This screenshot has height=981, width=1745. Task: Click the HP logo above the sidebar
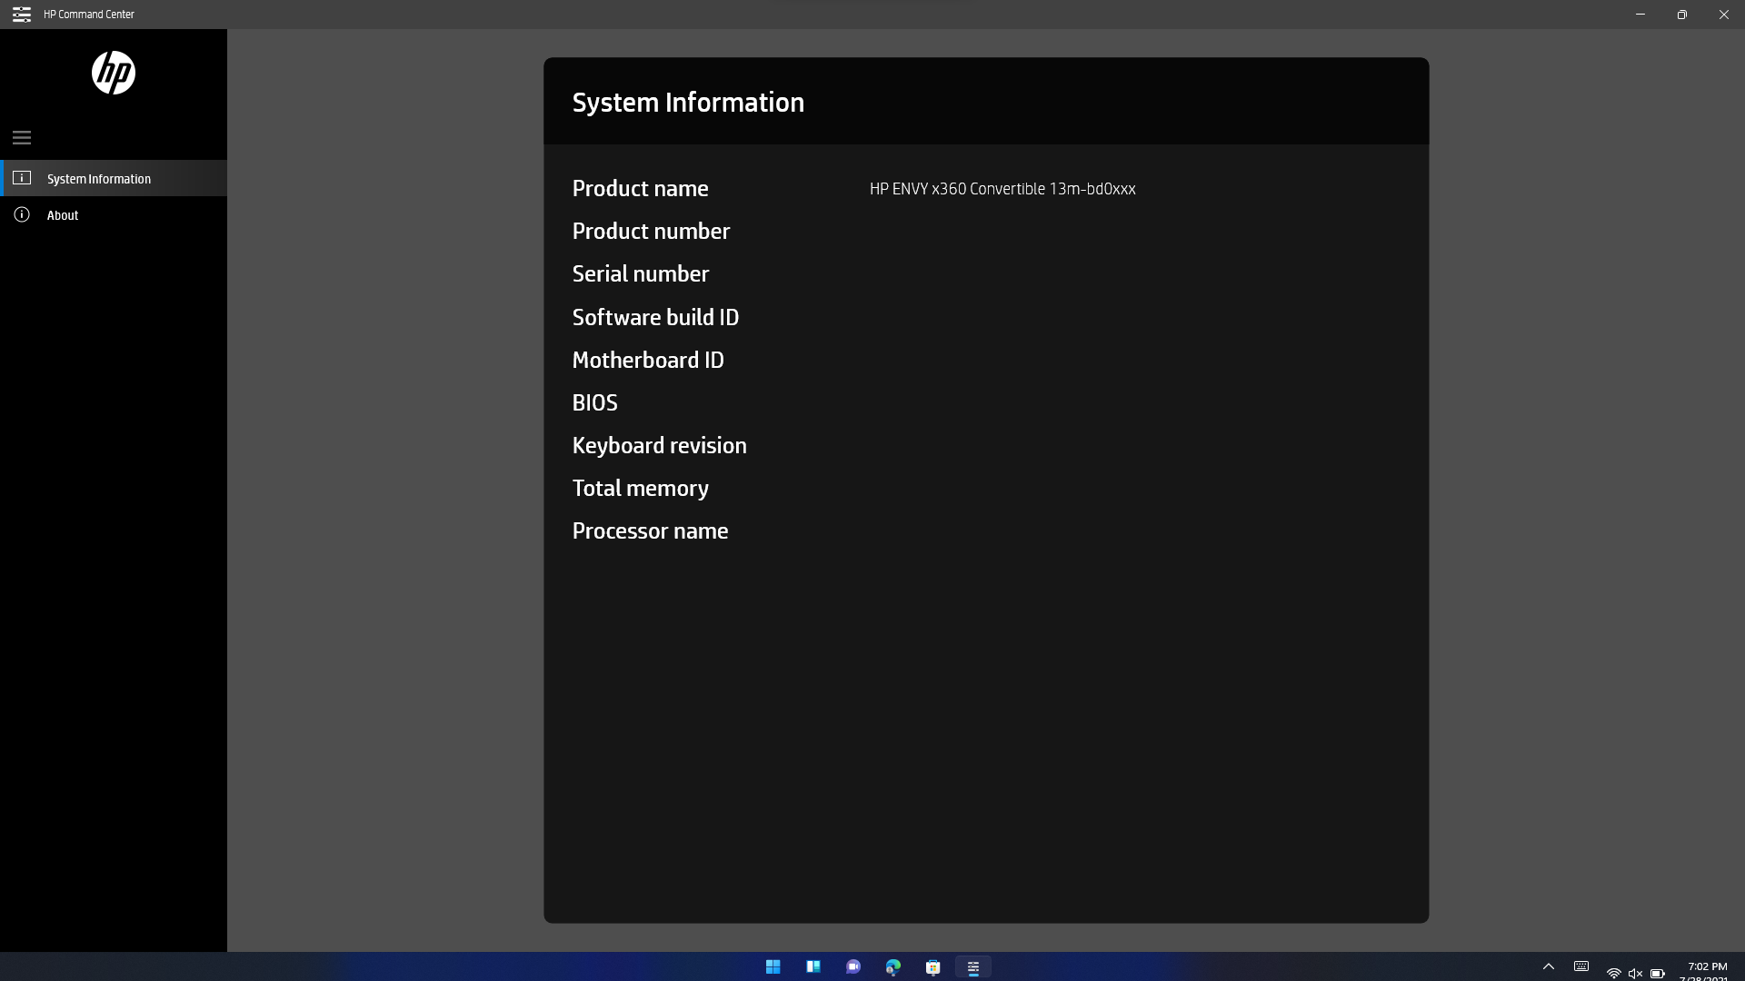coord(113,74)
